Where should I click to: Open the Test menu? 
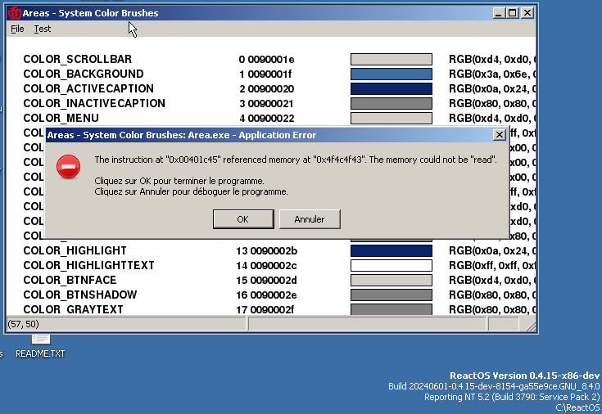tap(43, 29)
